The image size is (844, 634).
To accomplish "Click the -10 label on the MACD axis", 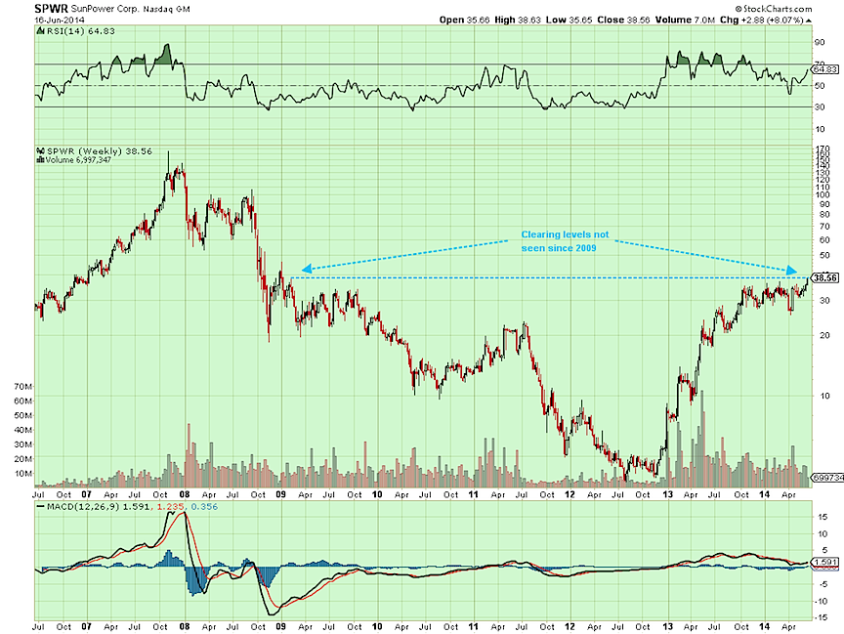I will (x=821, y=602).
